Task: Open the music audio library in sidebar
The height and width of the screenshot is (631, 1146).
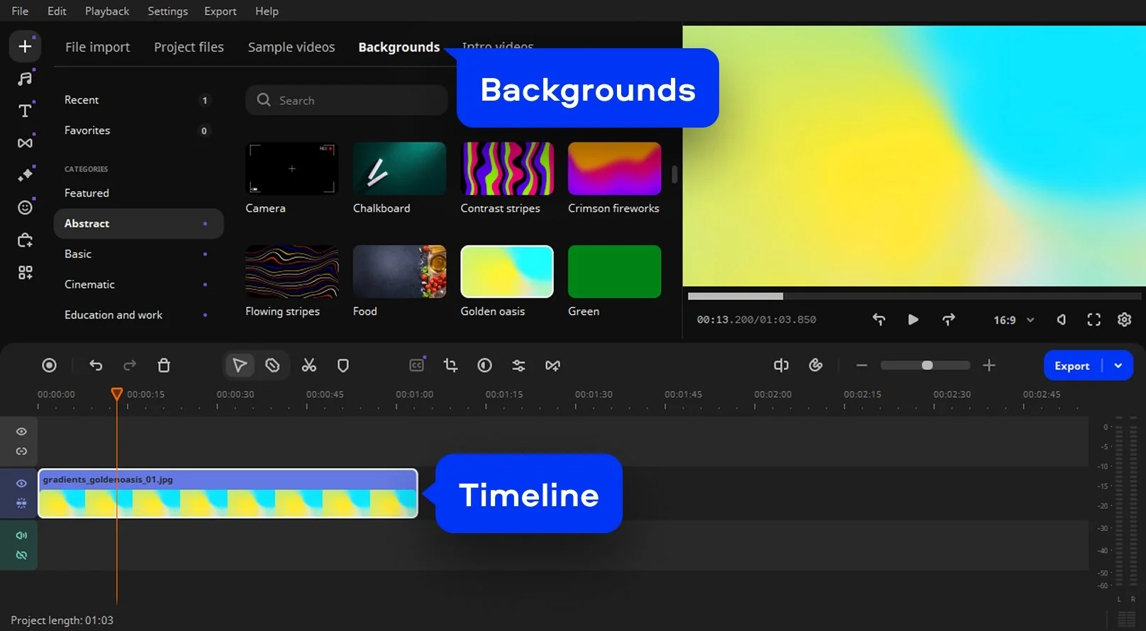Action: point(25,79)
